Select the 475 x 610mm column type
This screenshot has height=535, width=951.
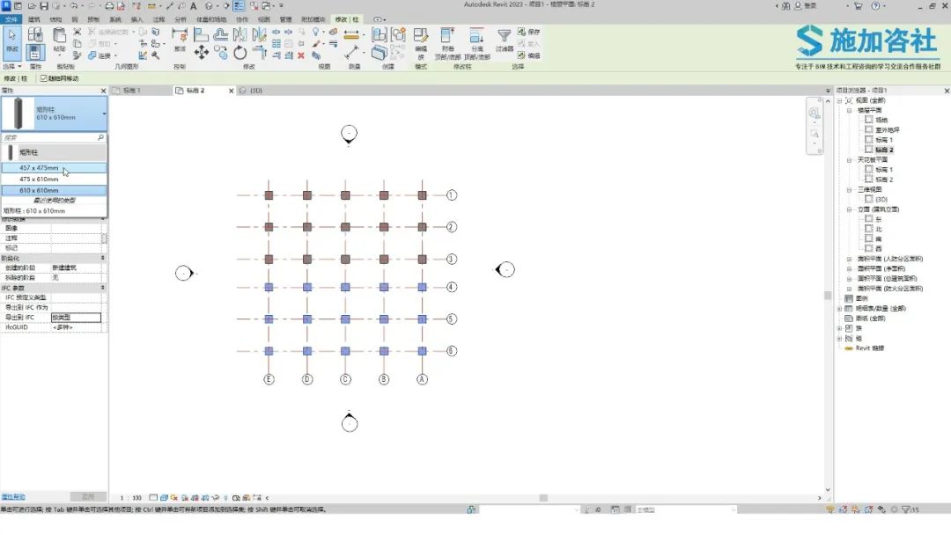(54, 180)
